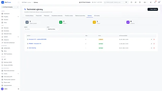The width and height of the screenshot is (162, 91).
Task: View the PROMO – Konzola C-01 row eye icon
Action: point(152,44)
